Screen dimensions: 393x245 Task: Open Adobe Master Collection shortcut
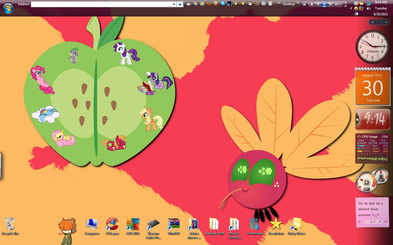point(194,228)
